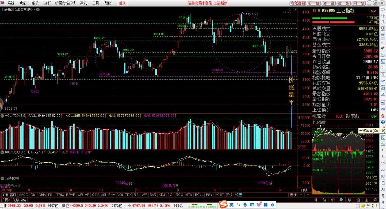Click the 网站 button at top right
Image resolution: width=386 pixels, height=209 pixels.
click(358, 3)
